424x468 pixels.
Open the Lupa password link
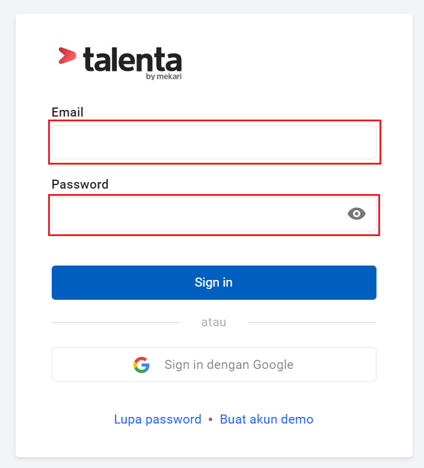pos(158,419)
